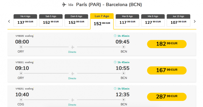This screenshot has width=203, height=107.
Task: Select the Lun 7 Ago active tab
Action: pos(102,21)
